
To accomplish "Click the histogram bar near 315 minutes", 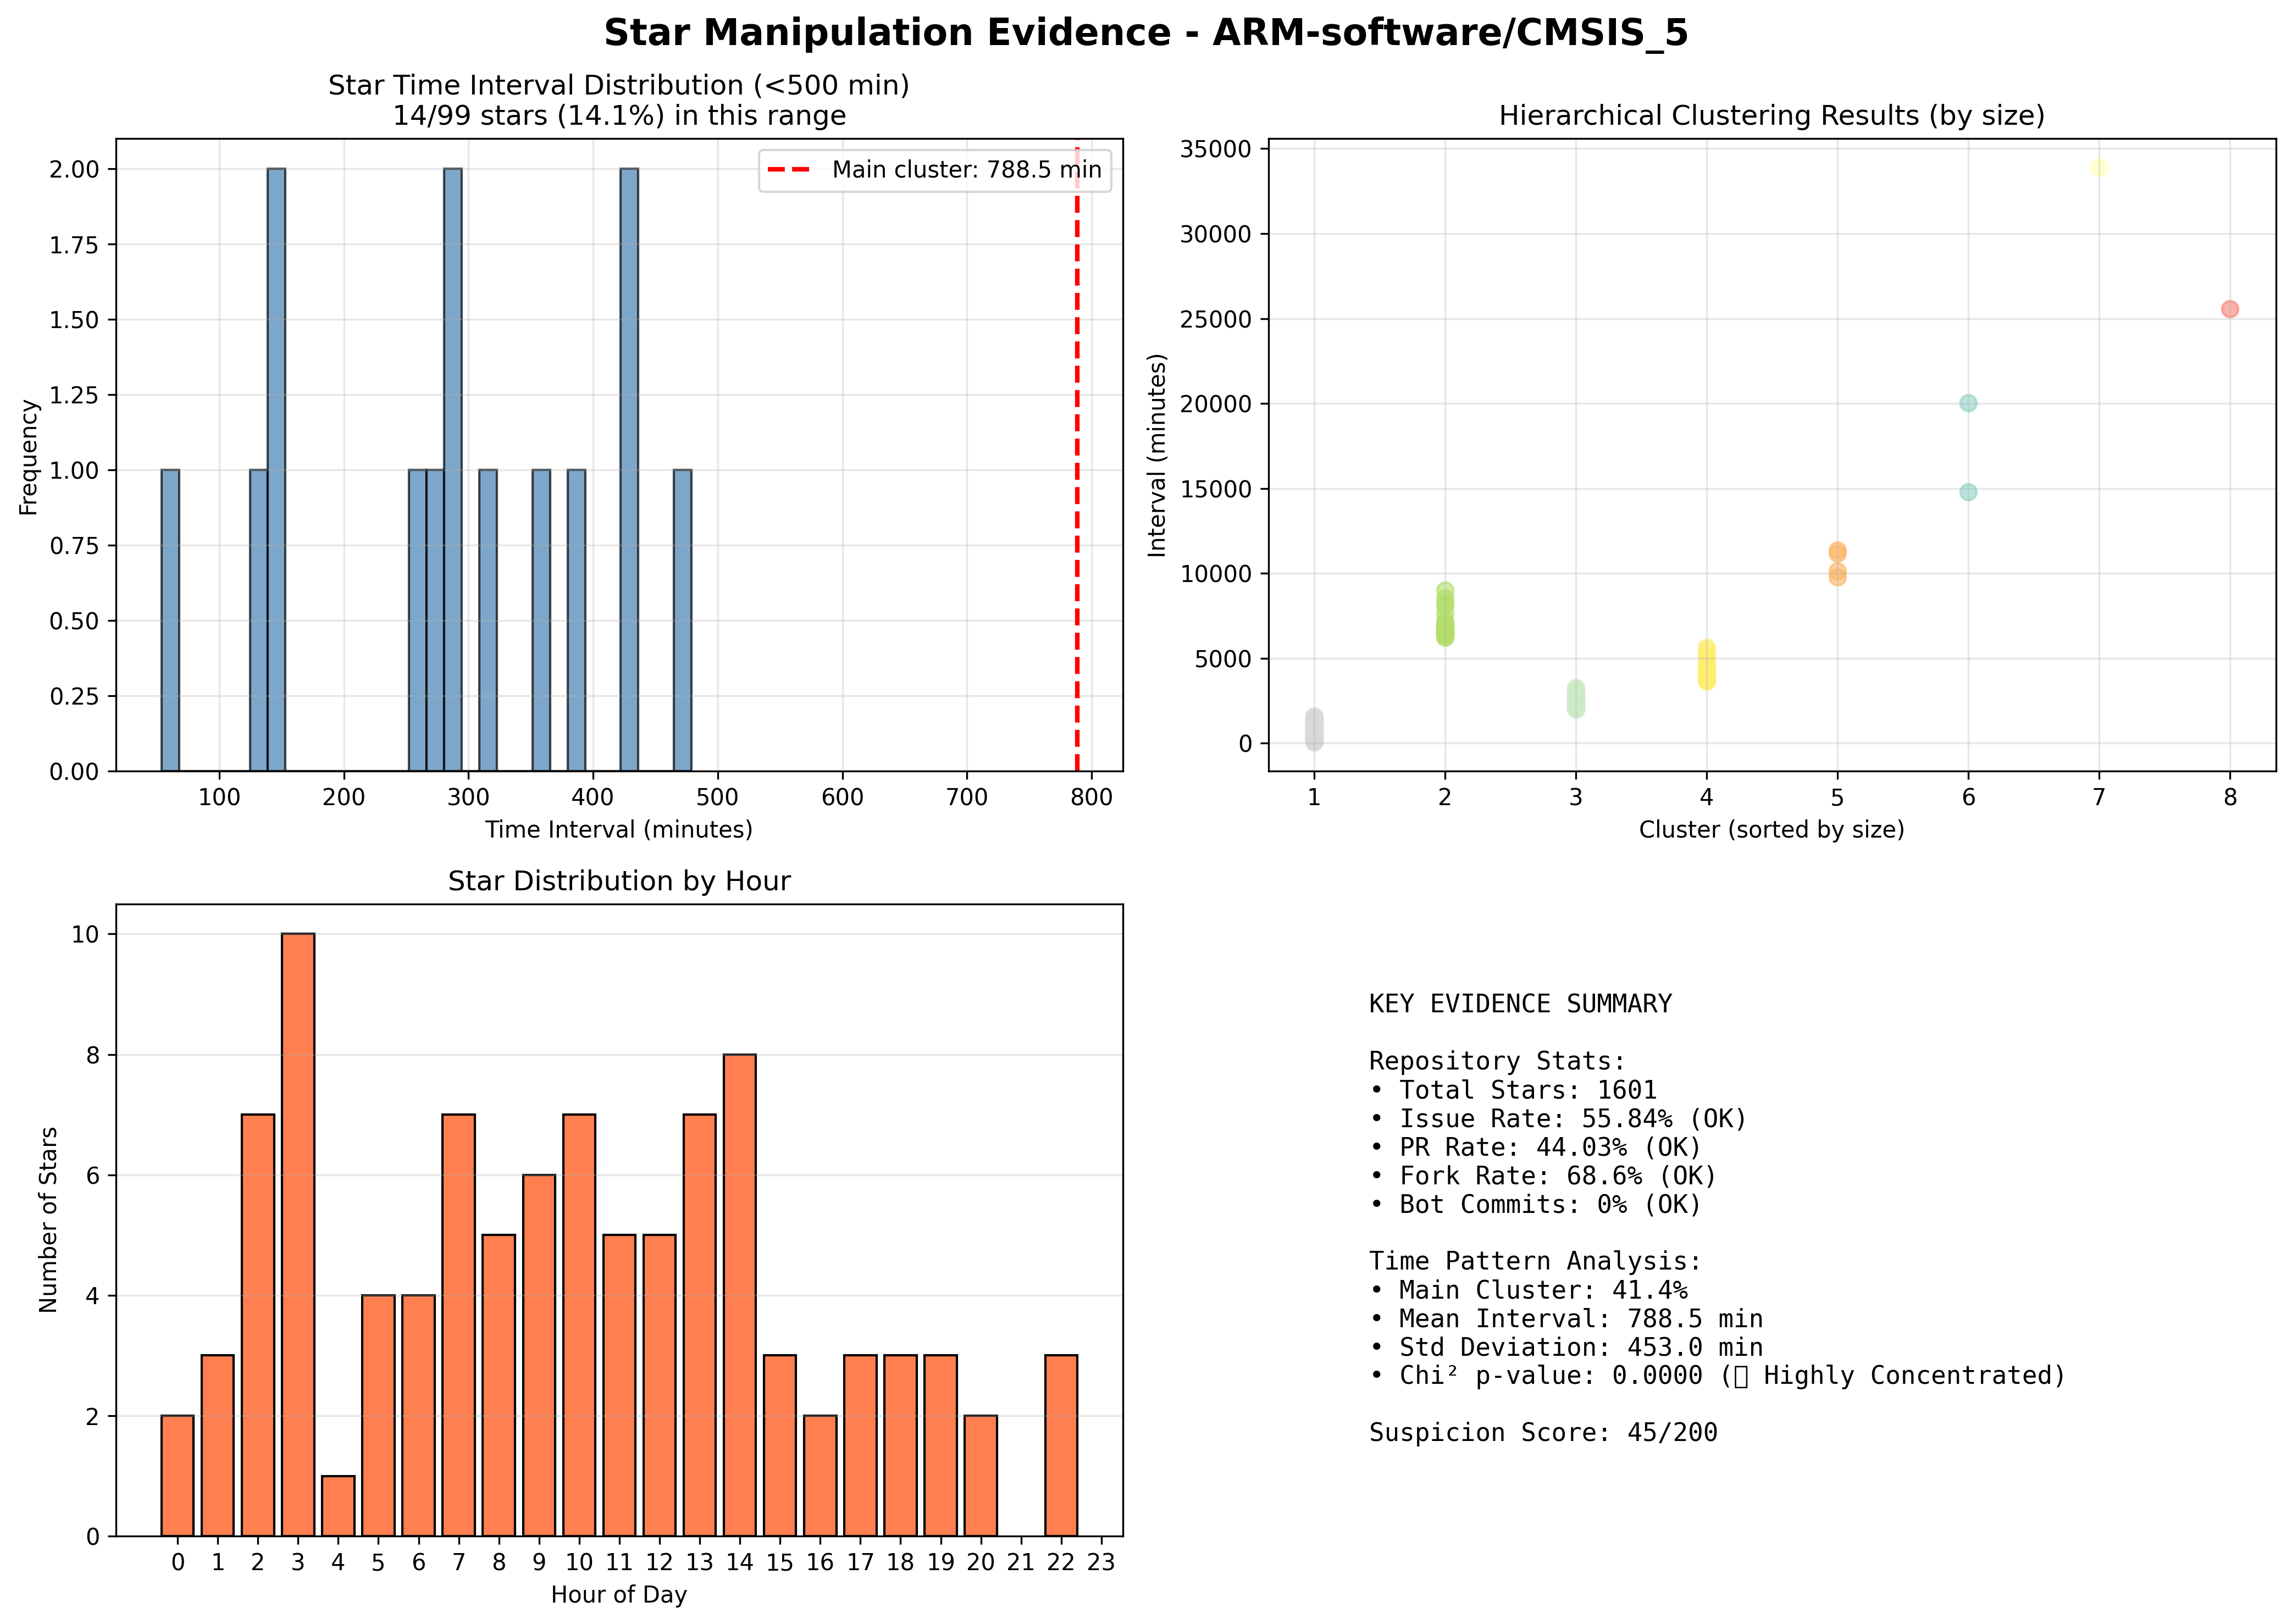I will (x=488, y=620).
